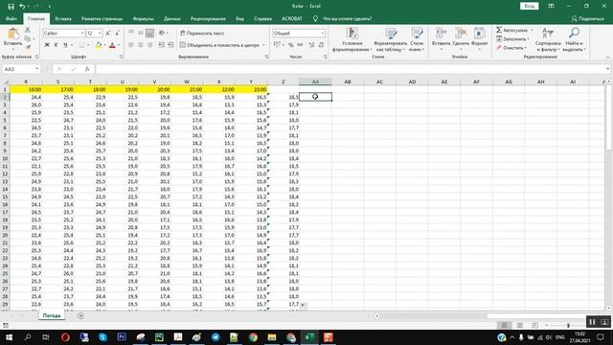
Task: Collapse the ribbon with chevron arrow
Action: (607, 57)
